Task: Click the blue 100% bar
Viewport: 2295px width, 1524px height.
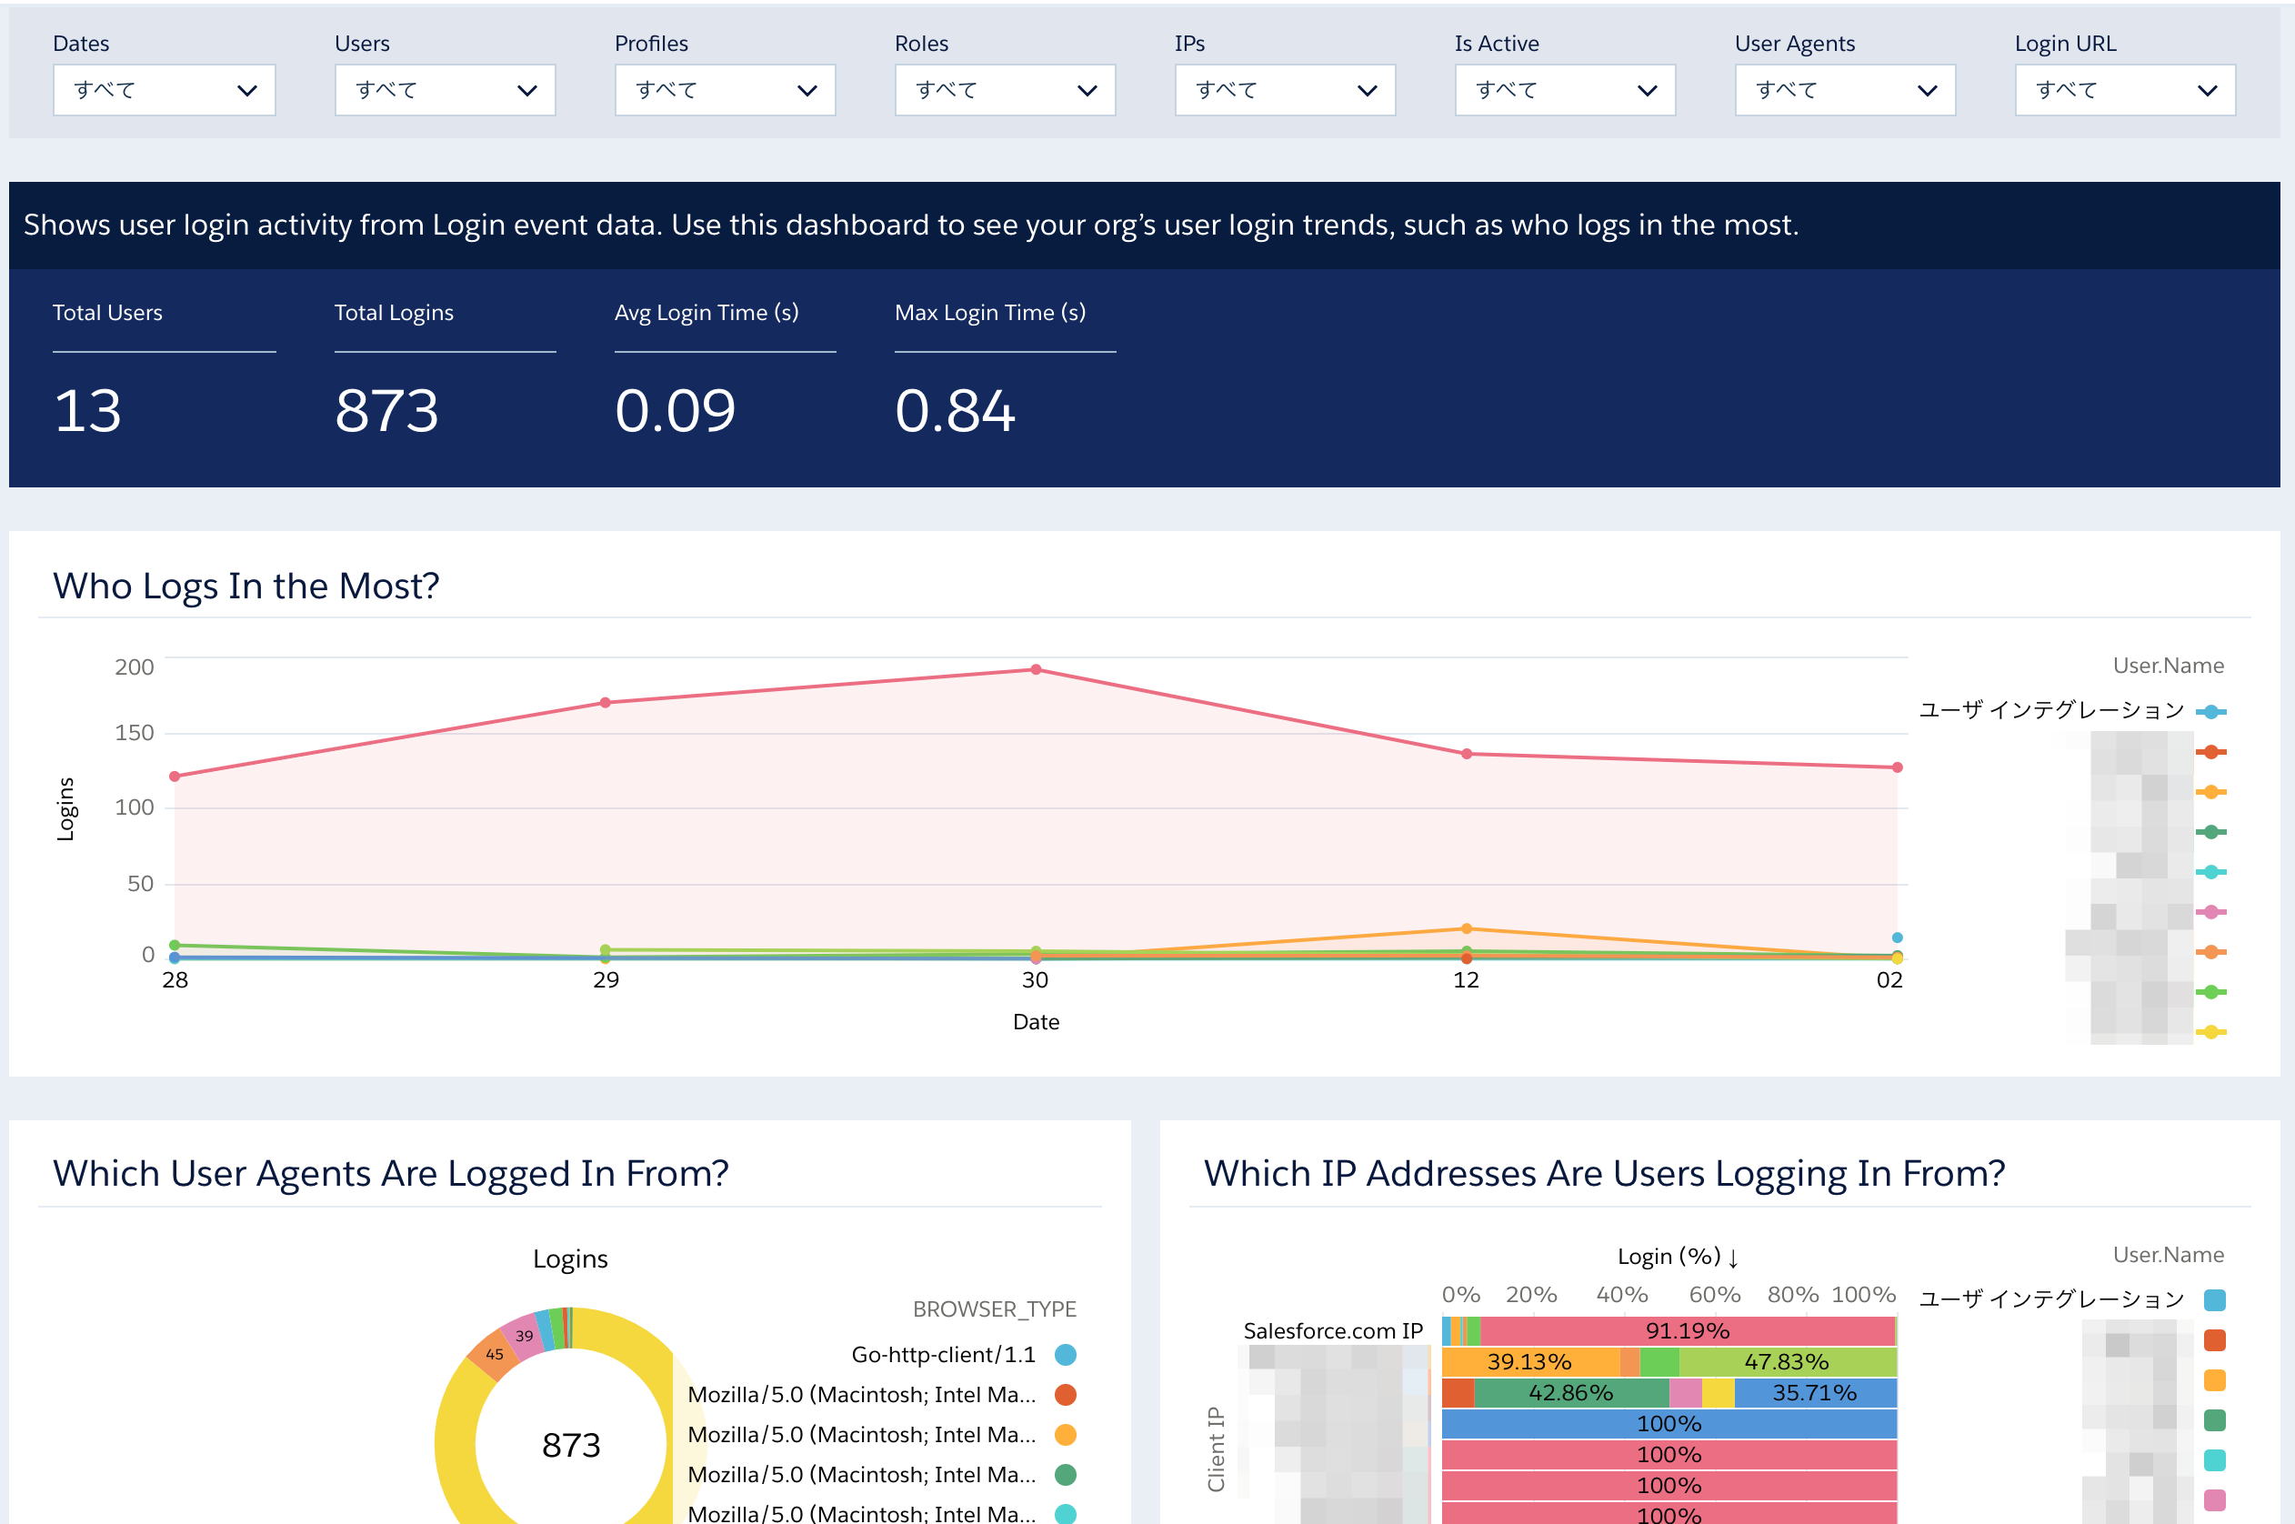Action: click(x=1669, y=1424)
